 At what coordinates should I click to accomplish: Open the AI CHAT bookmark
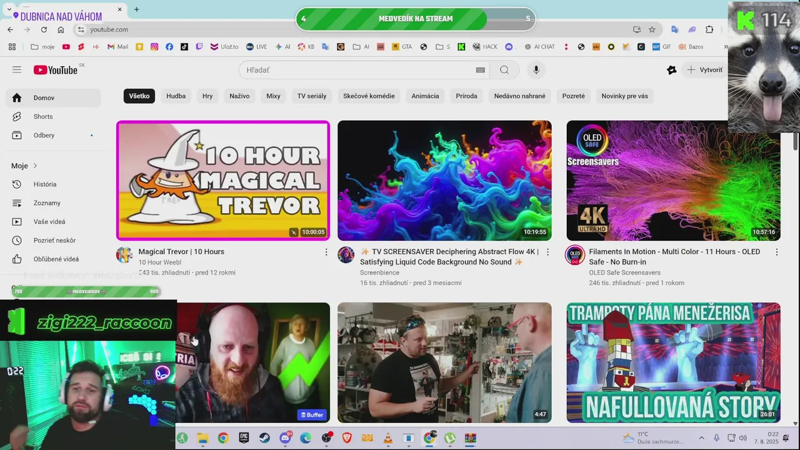539,47
